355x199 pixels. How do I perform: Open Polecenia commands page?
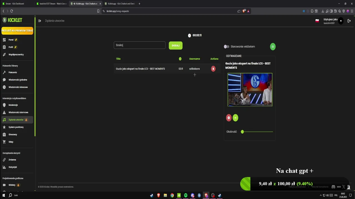17,72
